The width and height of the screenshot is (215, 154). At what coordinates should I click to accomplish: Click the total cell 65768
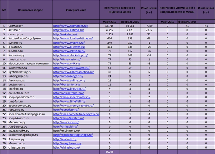pos(110,152)
